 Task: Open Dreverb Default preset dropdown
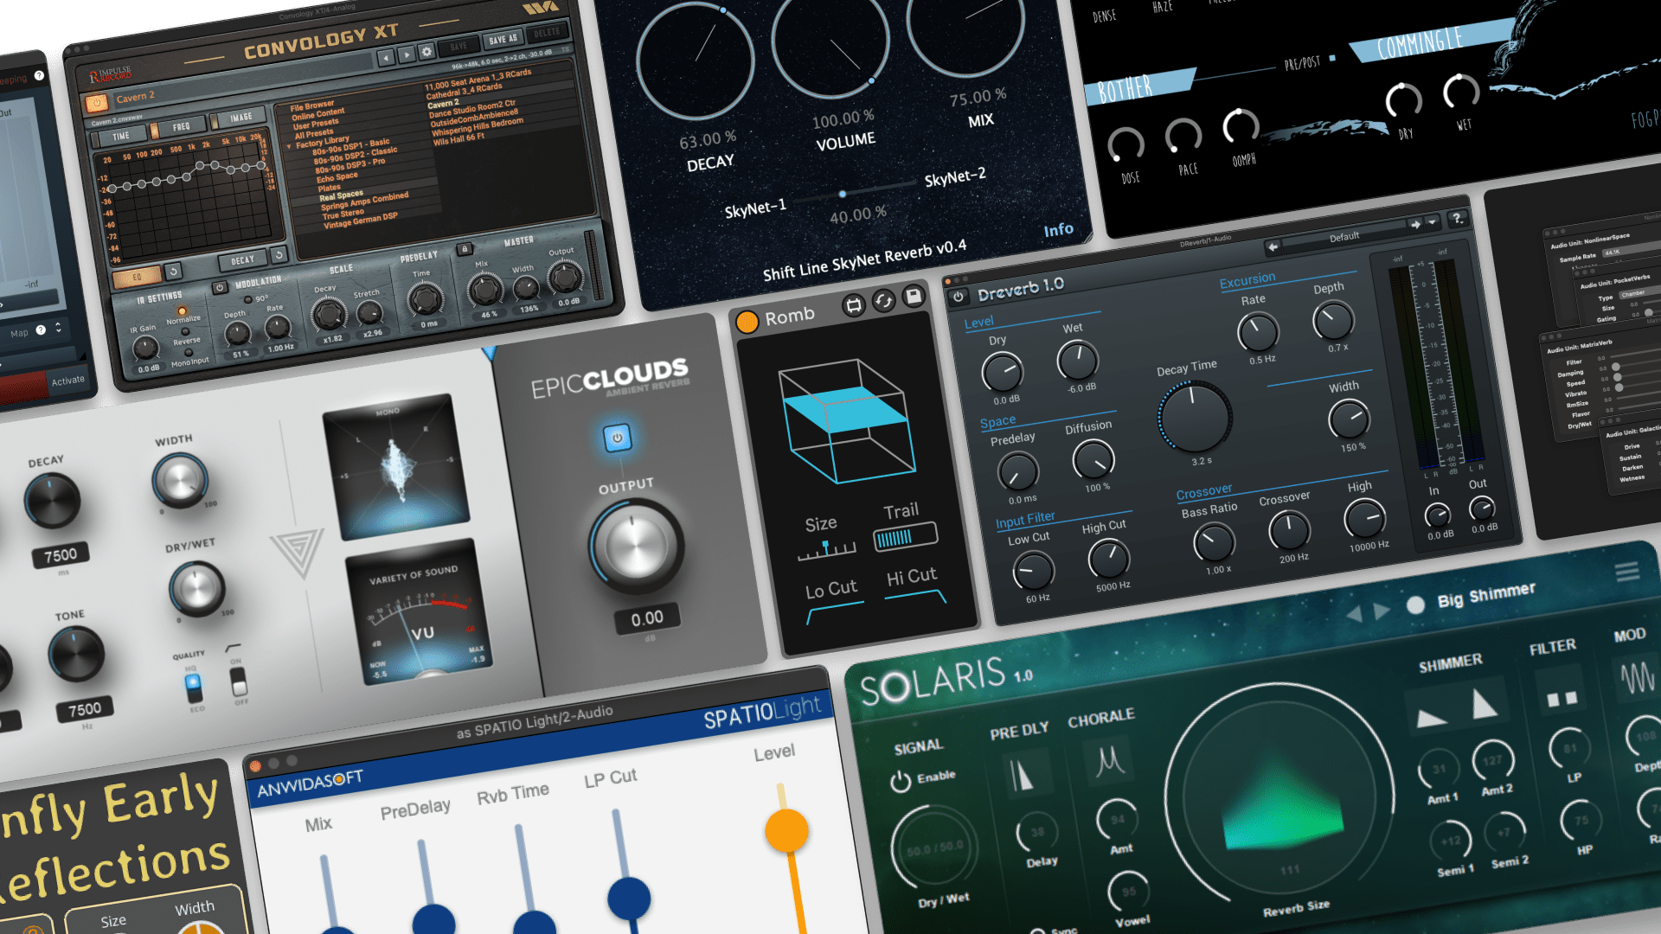(x=1432, y=222)
